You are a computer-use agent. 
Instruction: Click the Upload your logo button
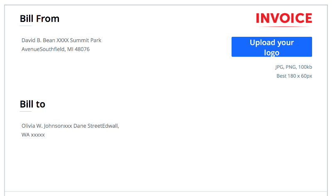(x=271, y=47)
